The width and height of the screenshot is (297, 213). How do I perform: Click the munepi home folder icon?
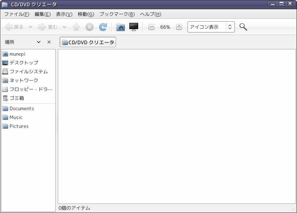(5, 54)
